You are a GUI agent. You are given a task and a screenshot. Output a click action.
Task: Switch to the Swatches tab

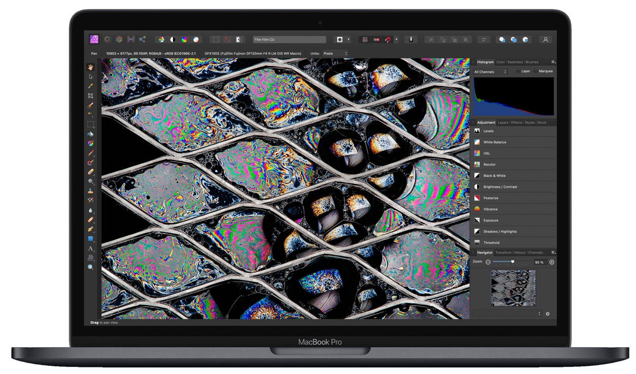pyautogui.click(x=515, y=62)
